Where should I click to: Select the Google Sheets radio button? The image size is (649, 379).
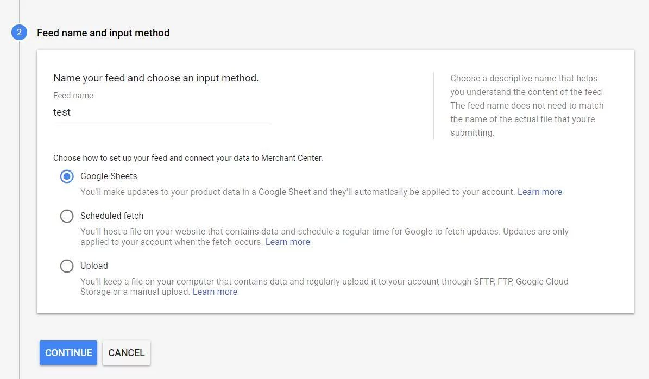pyautogui.click(x=67, y=176)
